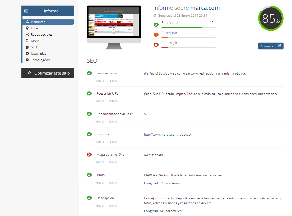Click the document icon beside Compartir

(x=280, y=46)
